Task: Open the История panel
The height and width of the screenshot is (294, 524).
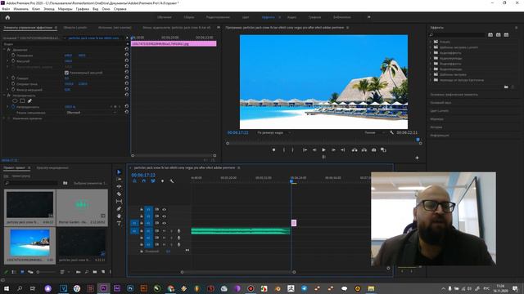Action: [x=436, y=127]
